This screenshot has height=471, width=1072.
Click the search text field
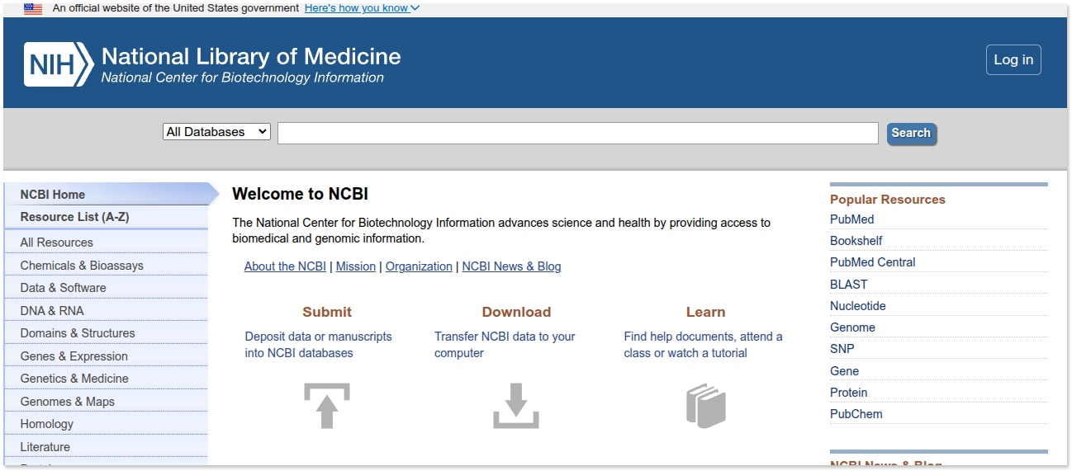[577, 133]
